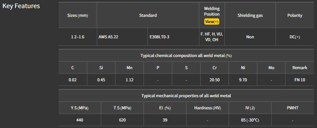Click the Typical mechanical properties table title
317x128 pixels.
pos(186,96)
